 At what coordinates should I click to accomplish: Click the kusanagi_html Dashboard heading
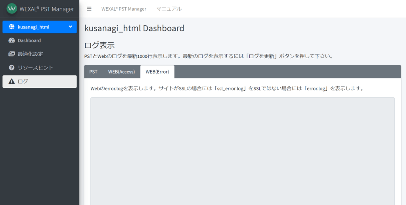tap(134, 28)
